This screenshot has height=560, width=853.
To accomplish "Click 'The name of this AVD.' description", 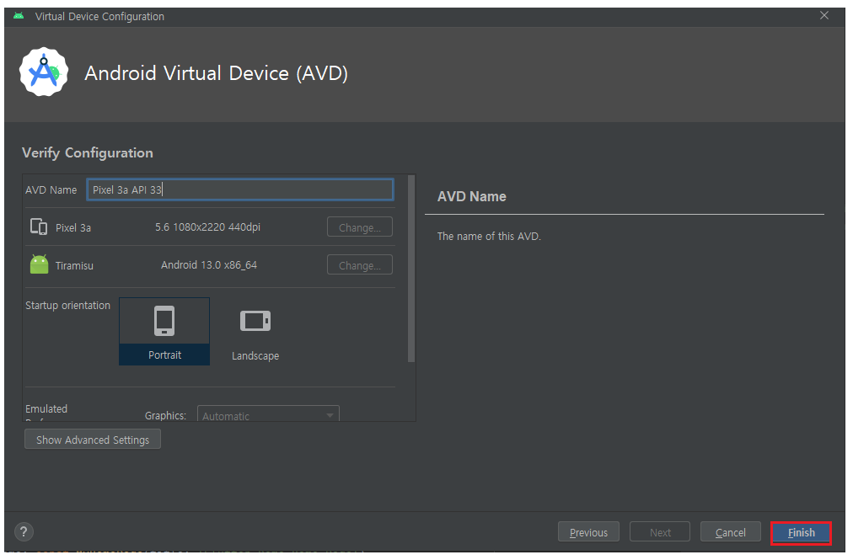I will pos(489,237).
